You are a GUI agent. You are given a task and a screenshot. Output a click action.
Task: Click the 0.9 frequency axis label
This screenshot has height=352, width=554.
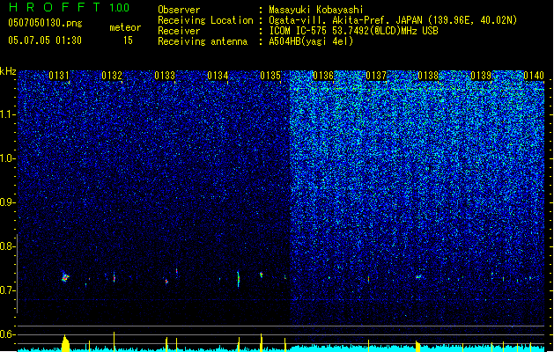[x=7, y=202]
